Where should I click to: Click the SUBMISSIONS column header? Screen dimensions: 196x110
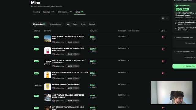coord(134,31)
